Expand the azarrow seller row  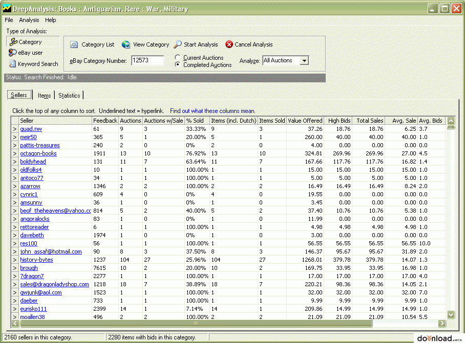15,187
